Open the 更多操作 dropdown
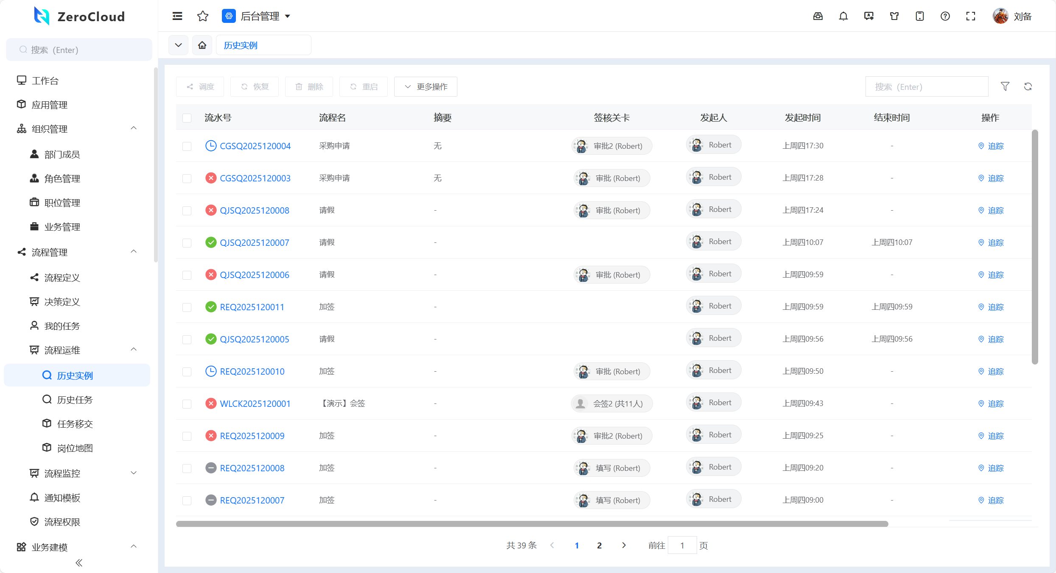1056x573 pixels. click(426, 86)
